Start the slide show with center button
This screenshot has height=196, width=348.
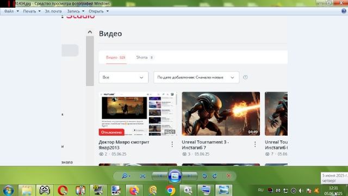point(175,176)
